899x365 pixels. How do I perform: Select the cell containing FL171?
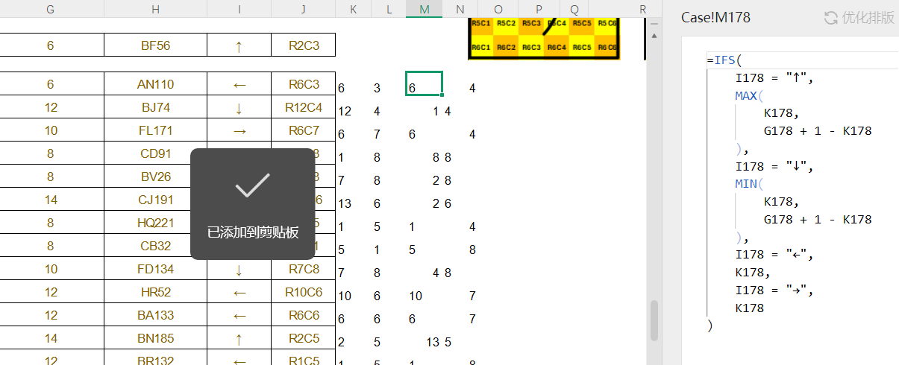155,130
